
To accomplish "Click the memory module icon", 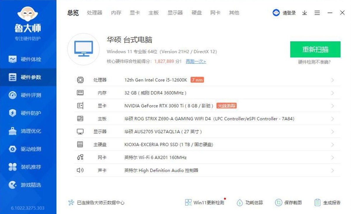I will 80,93.
